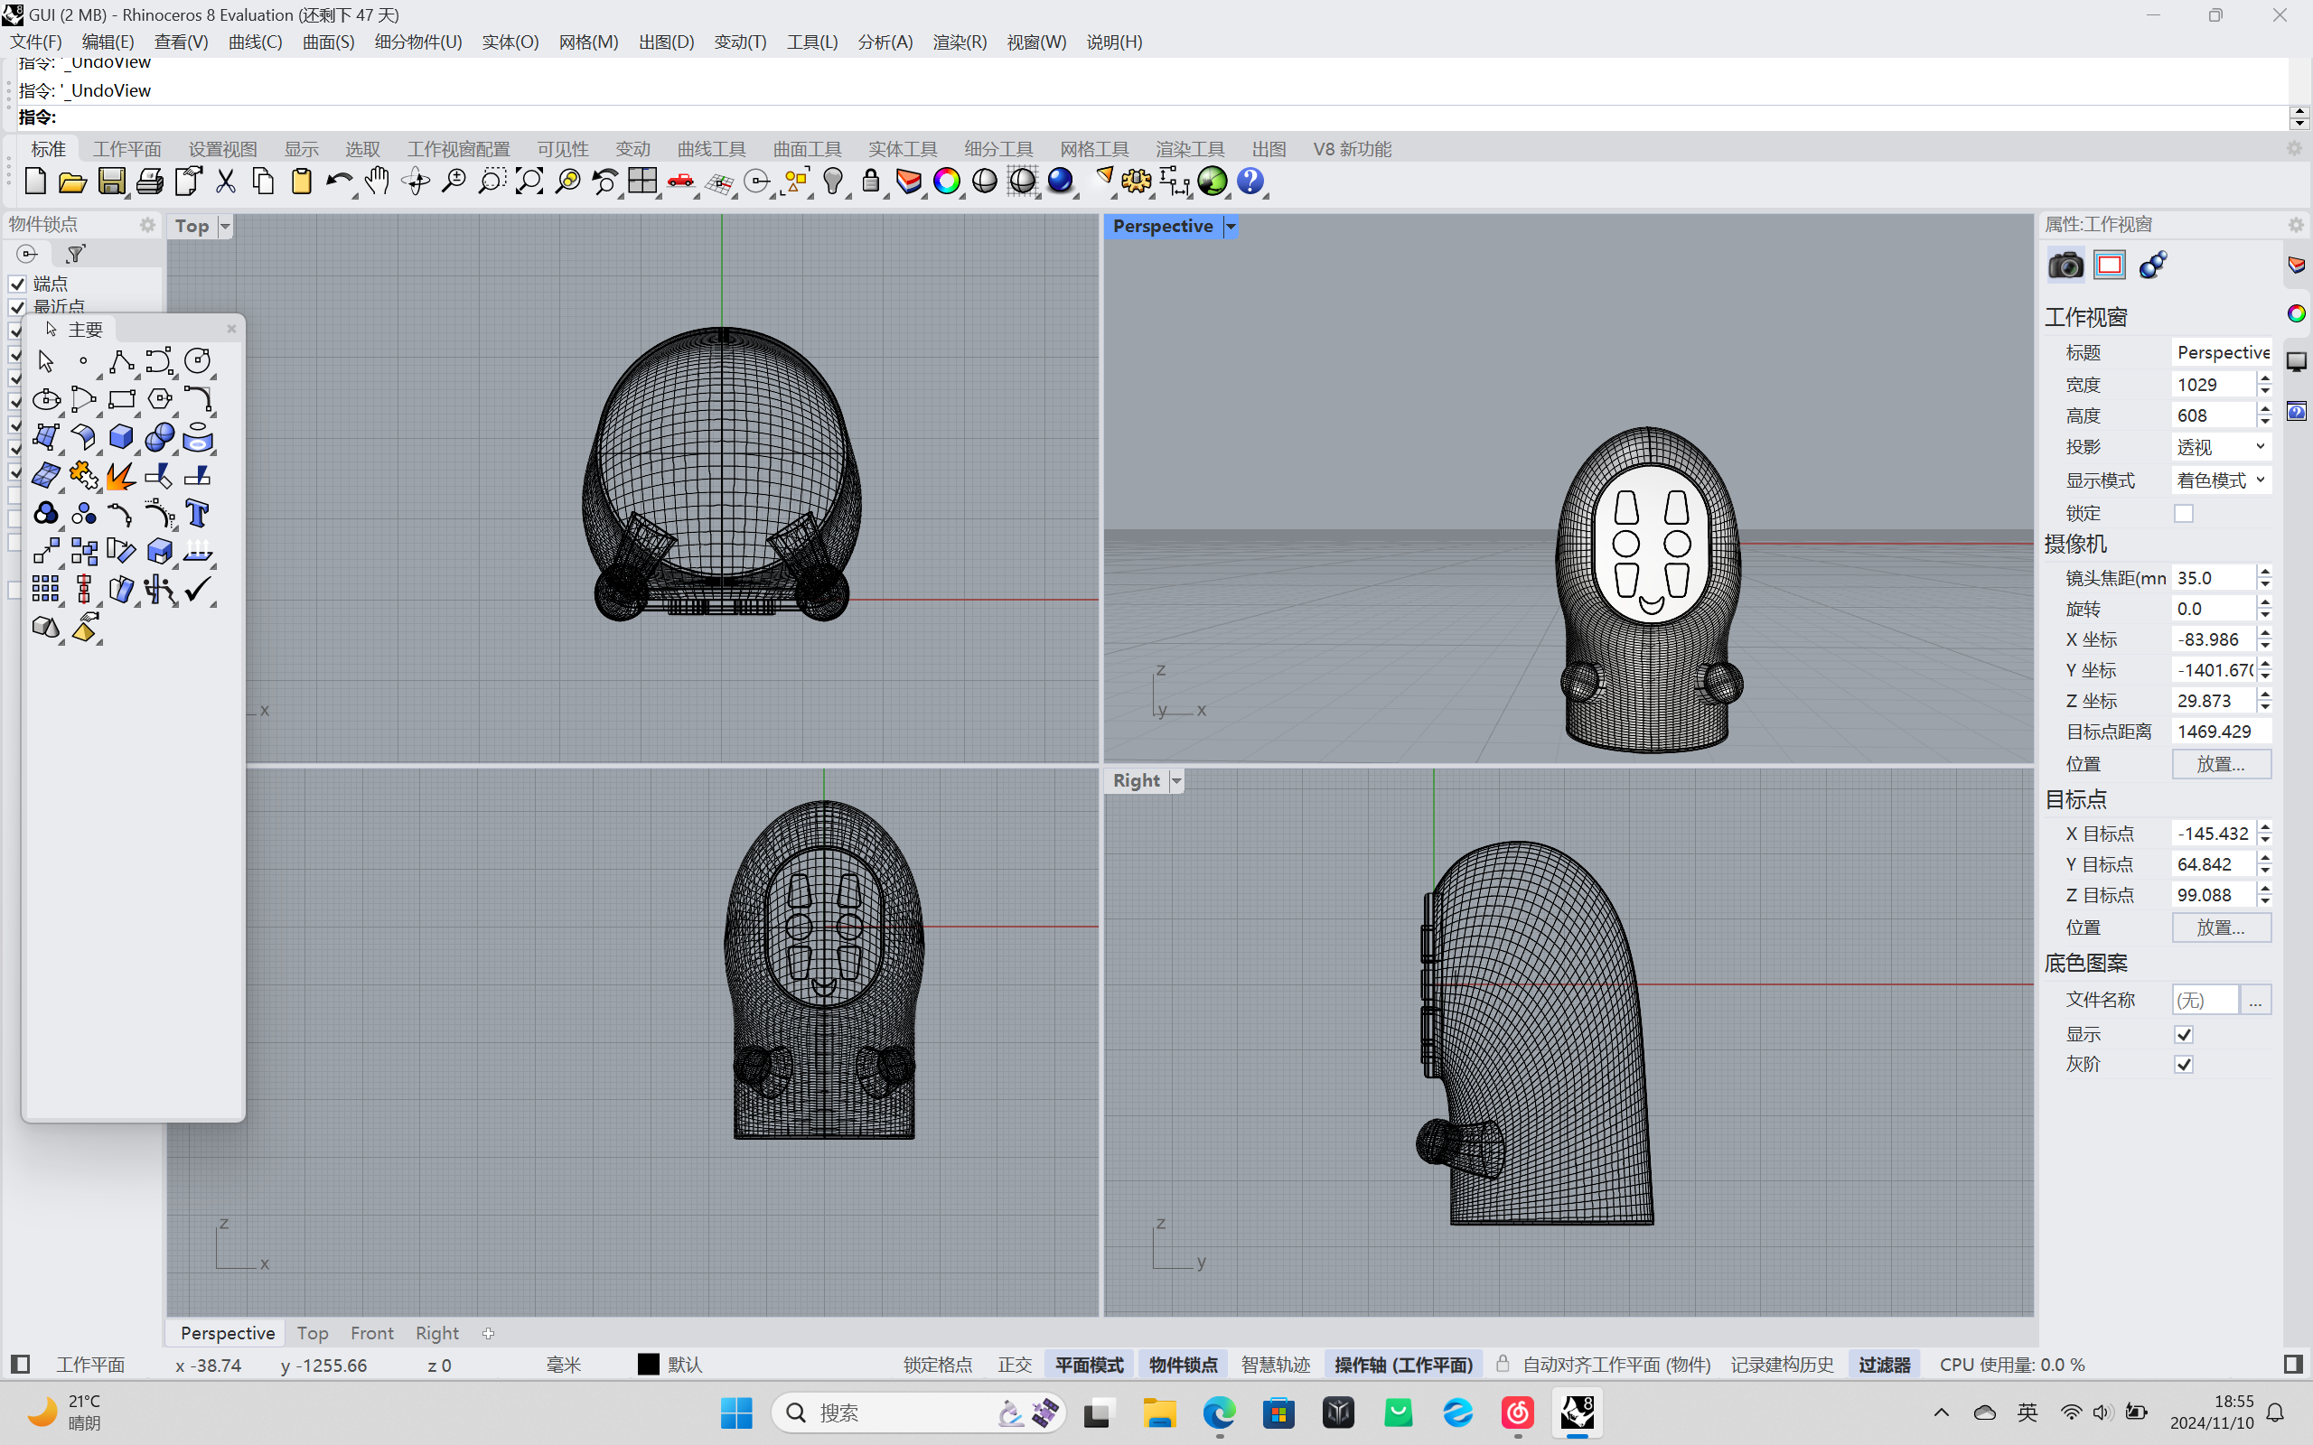Select the Pan hand tool
2313x1445 pixels.
(378, 181)
